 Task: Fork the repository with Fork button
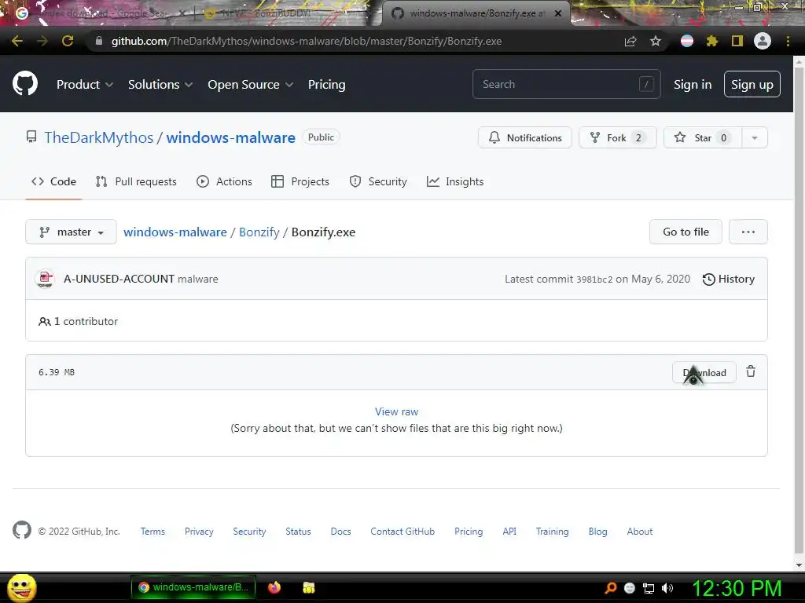618,137
